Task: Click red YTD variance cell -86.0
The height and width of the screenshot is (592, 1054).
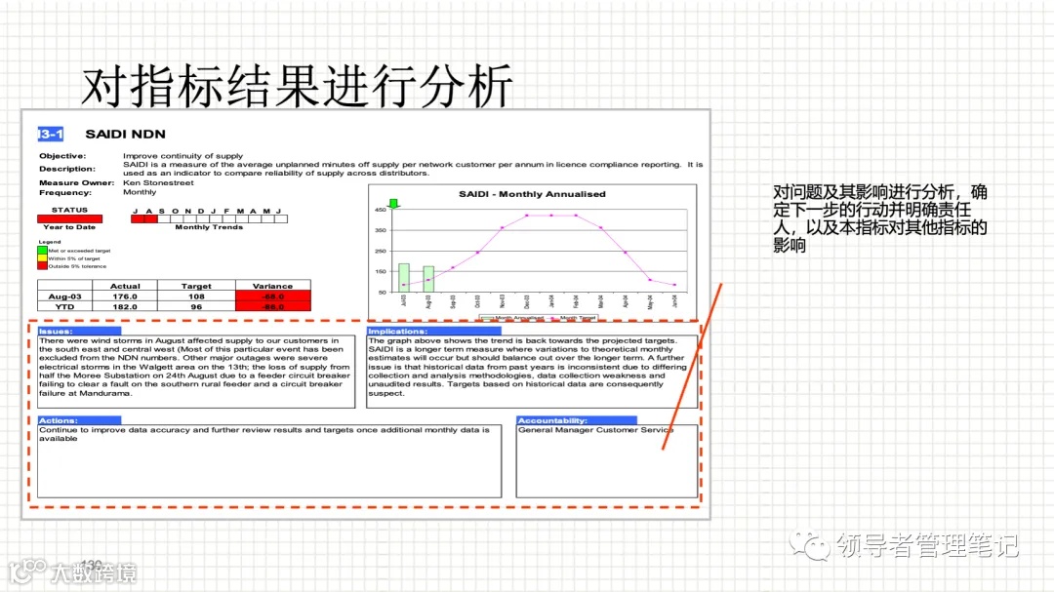Action: pos(273,306)
